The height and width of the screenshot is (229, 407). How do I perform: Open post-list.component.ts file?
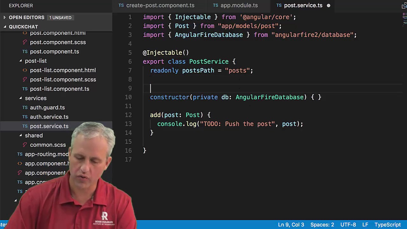(x=59, y=89)
